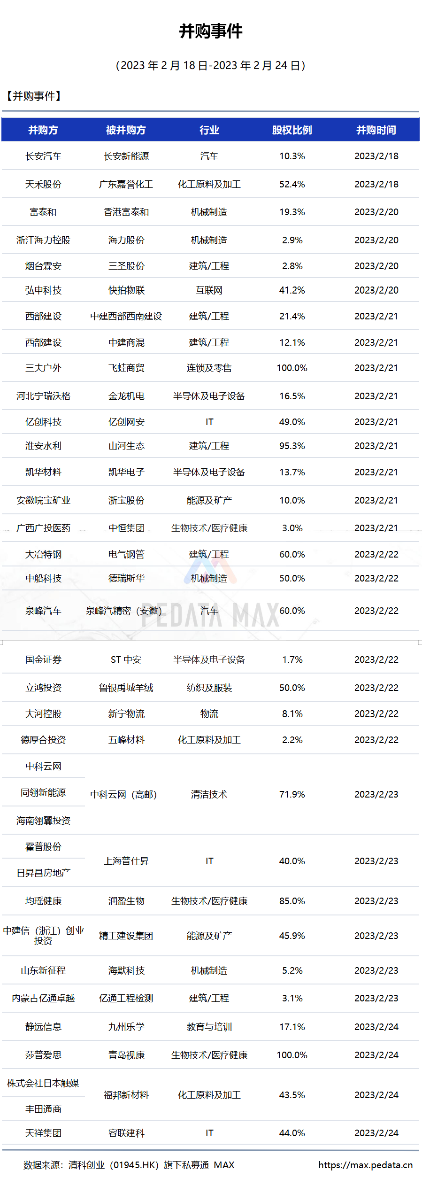Click the 九州乐学 cell
Screen dimensions: 422x1178
tap(126, 1027)
